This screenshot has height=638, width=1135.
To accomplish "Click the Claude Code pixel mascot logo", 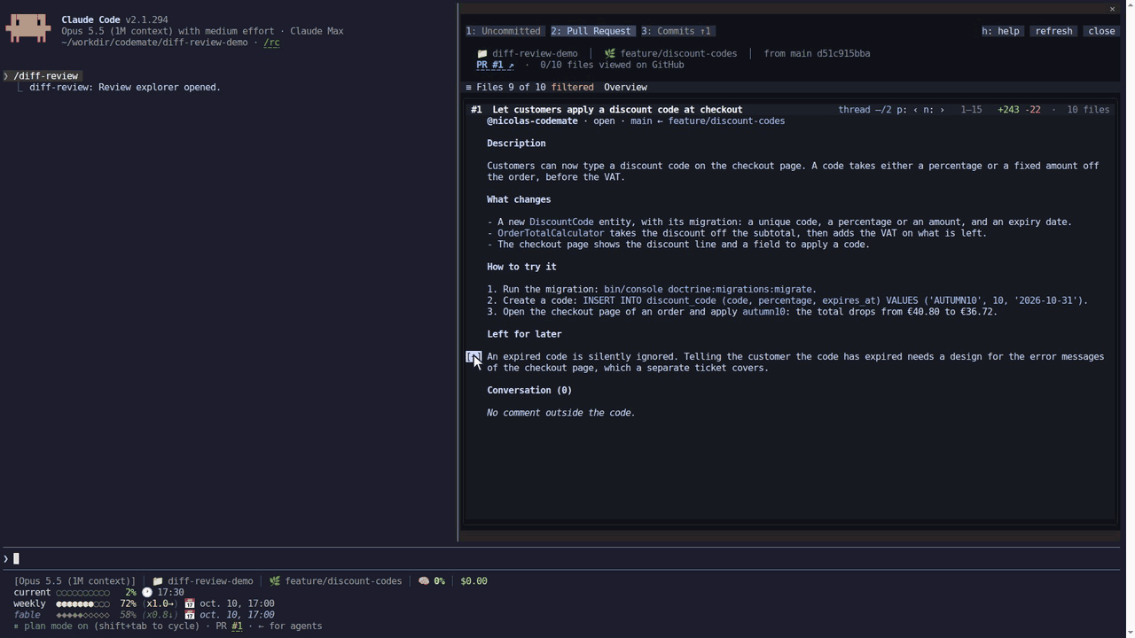I will [x=27, y=28].
